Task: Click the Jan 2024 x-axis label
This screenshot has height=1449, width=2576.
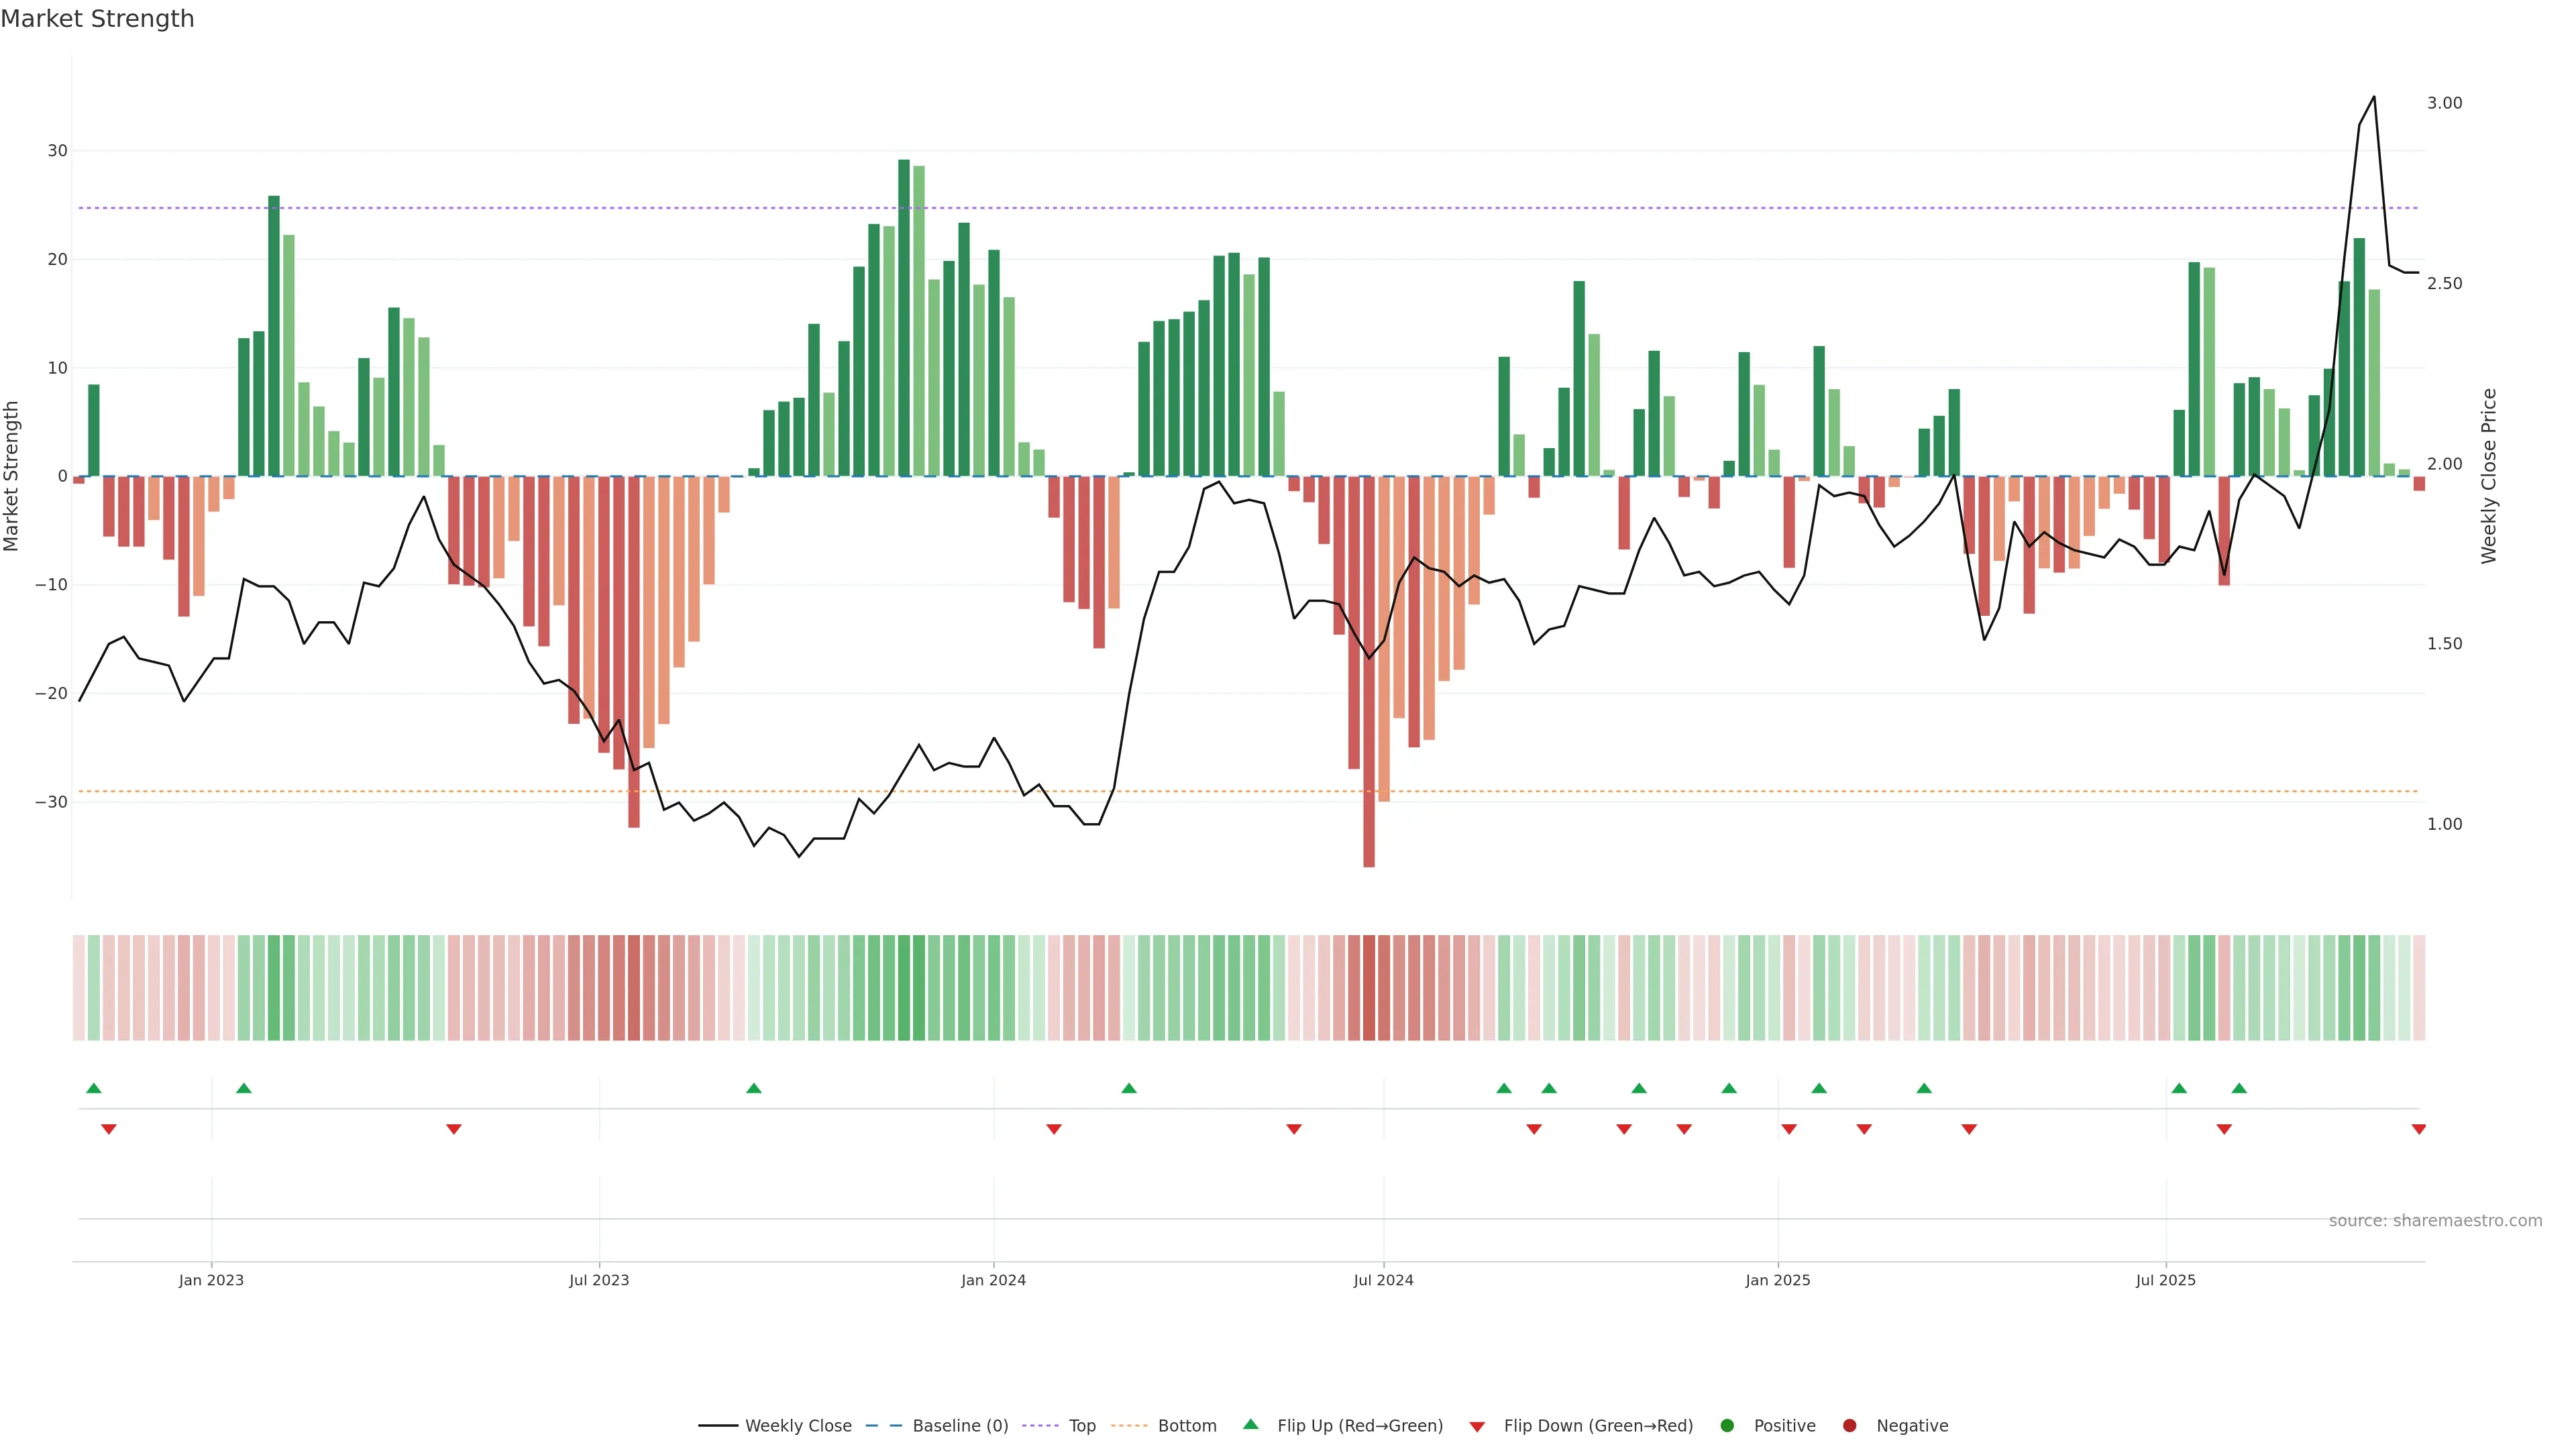Action: point(993,1280)
